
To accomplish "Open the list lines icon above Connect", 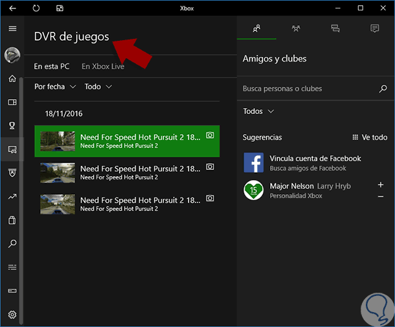I will click(x=12, y=267).
